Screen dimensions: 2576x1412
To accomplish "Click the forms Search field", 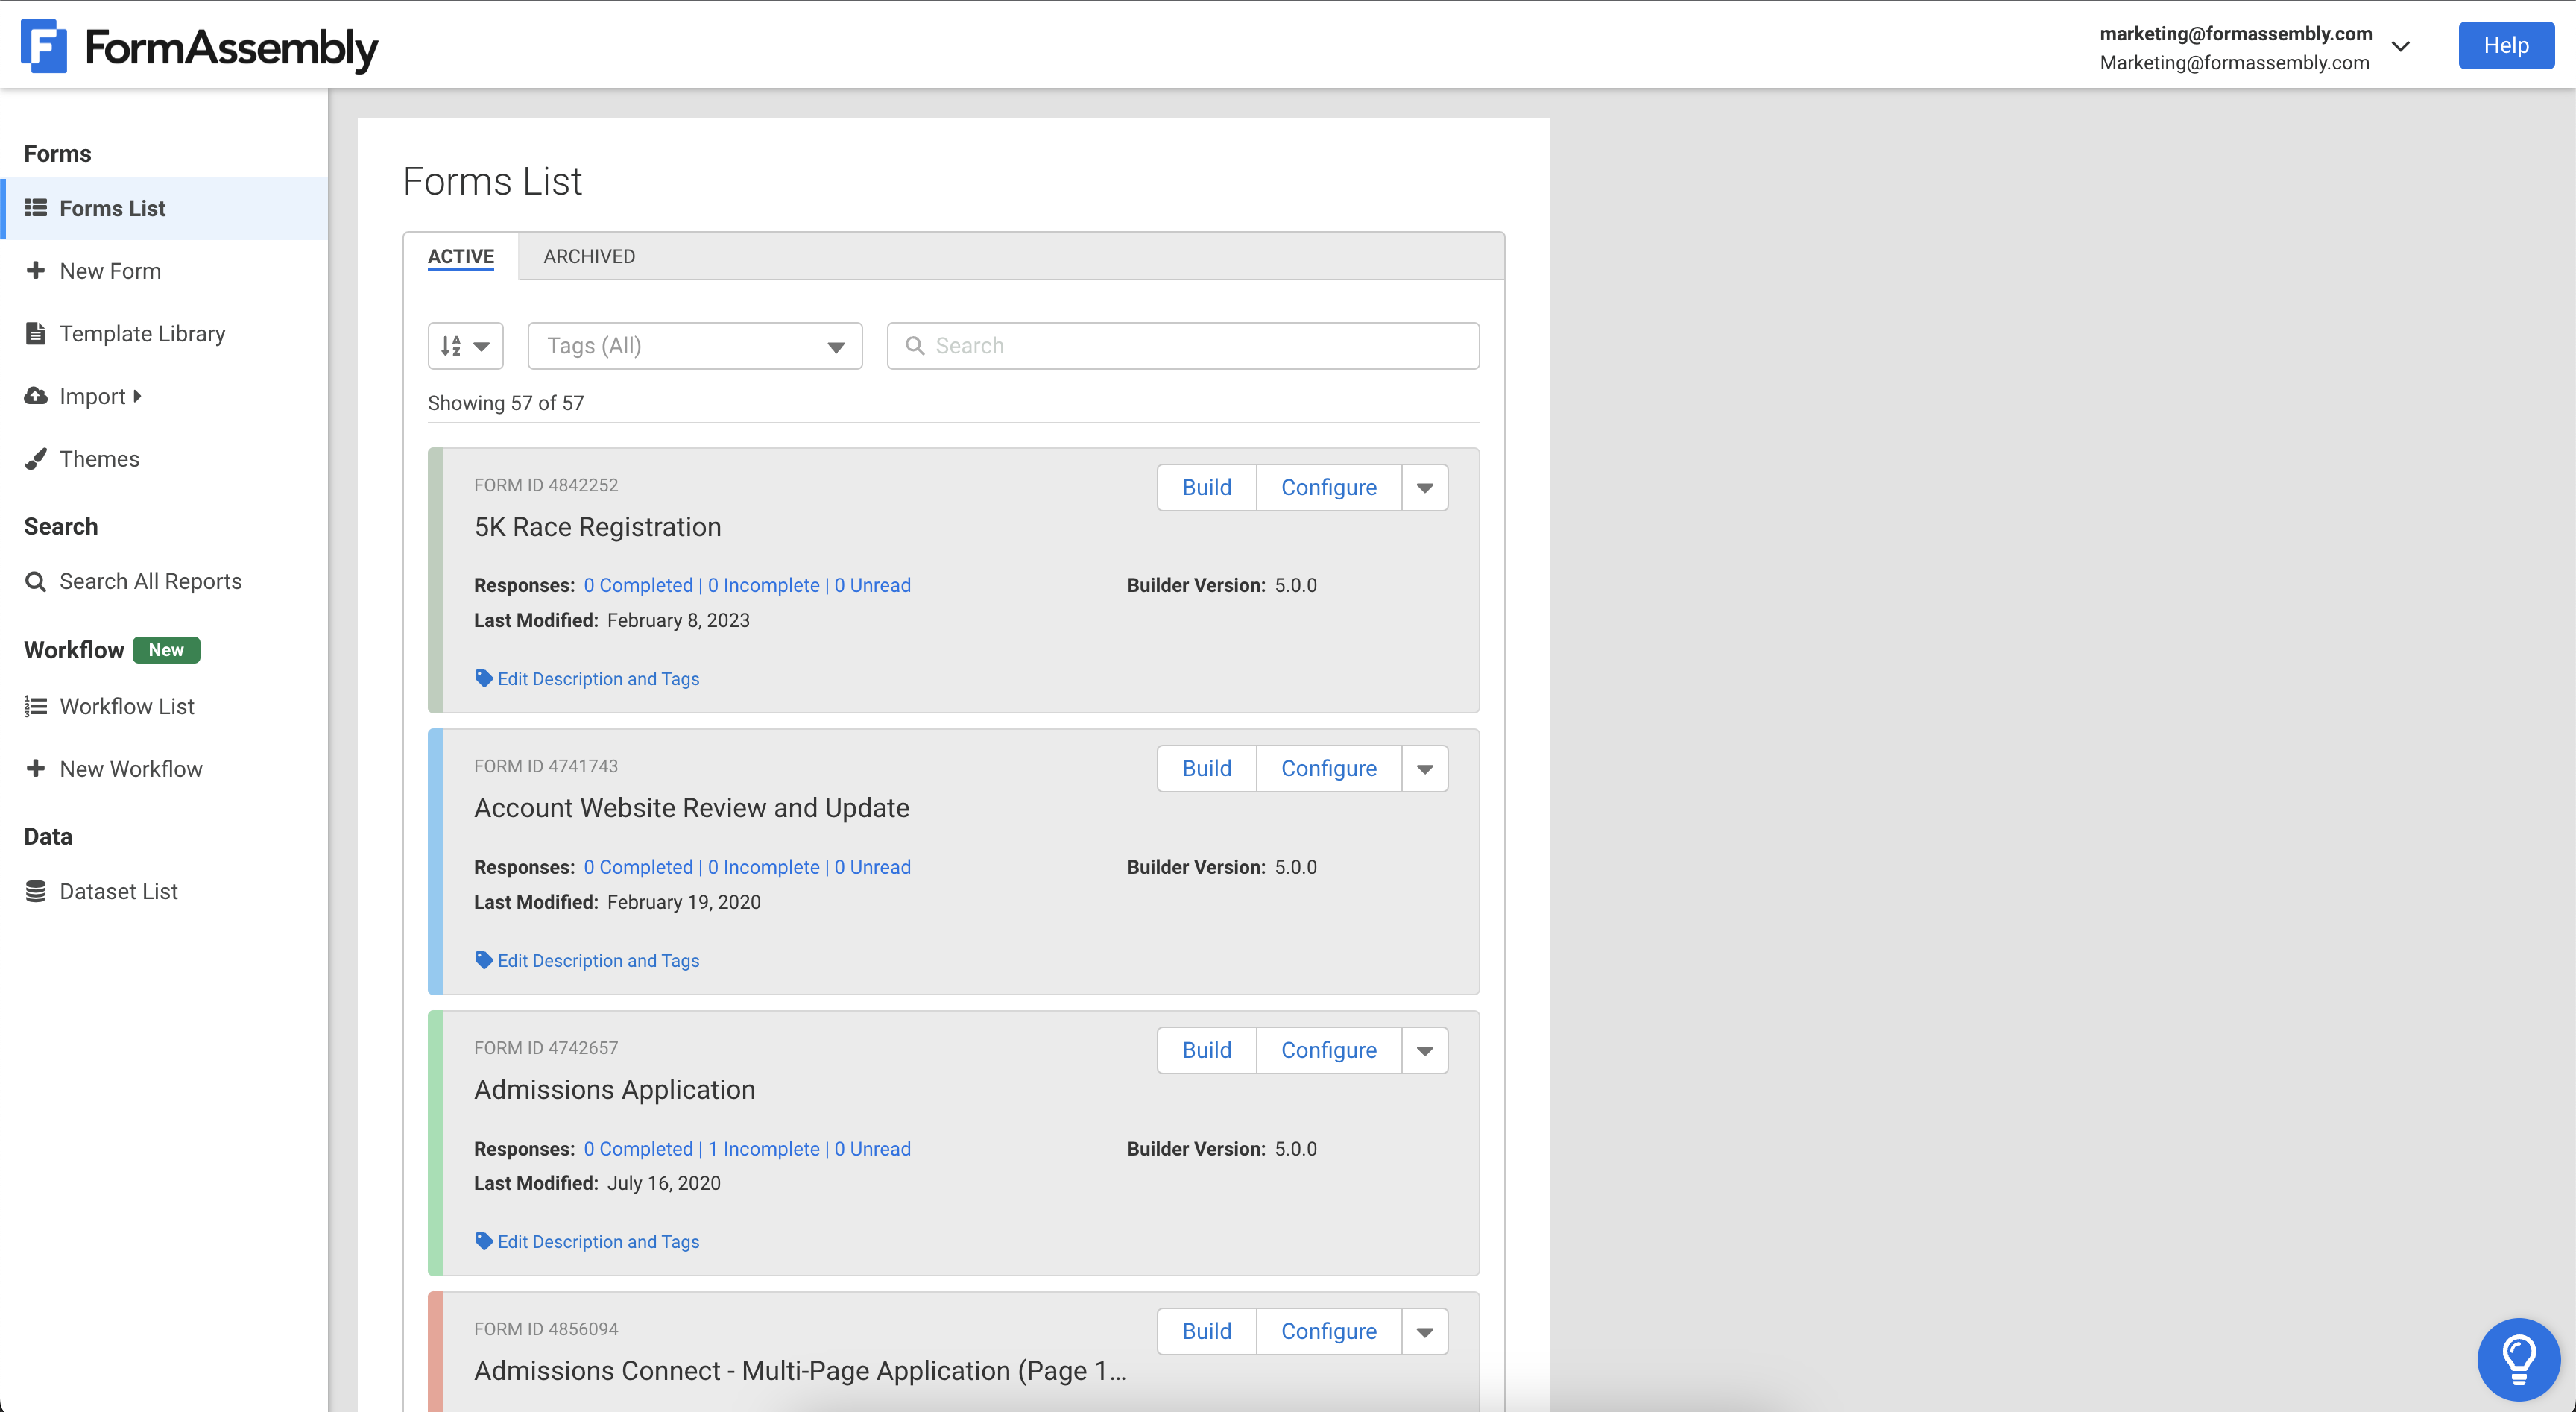I will click(x=1183, y=346).
